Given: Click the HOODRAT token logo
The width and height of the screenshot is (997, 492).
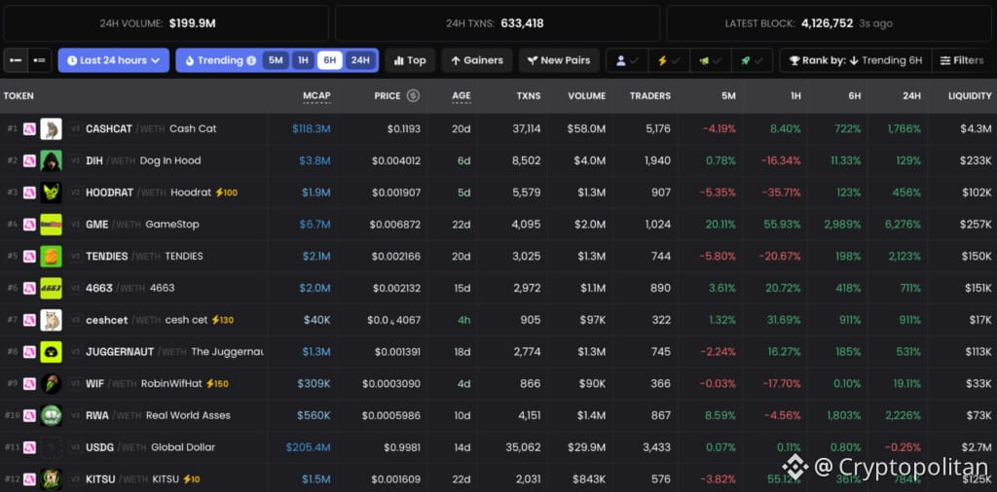Looking at the screenshot, I should pos(51,193).
